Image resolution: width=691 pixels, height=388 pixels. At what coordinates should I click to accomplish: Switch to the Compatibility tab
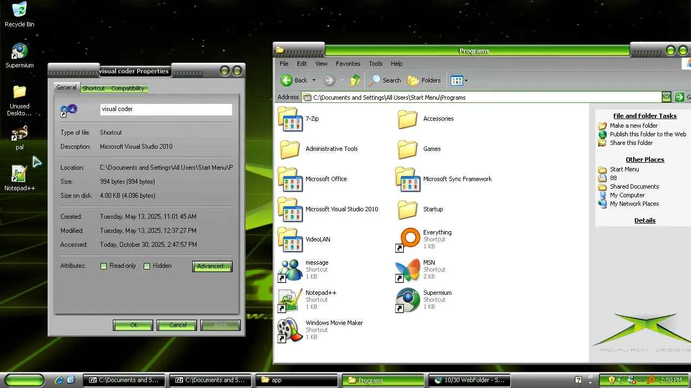[x=128, y=88]
